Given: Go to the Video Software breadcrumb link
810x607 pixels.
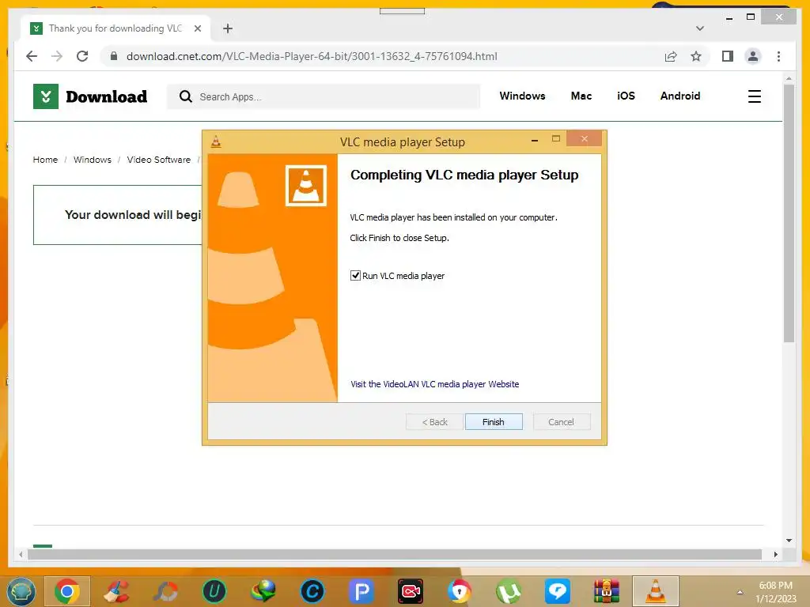Looking at the screenshot, I should pyautogui.click(x=158, y=160).
